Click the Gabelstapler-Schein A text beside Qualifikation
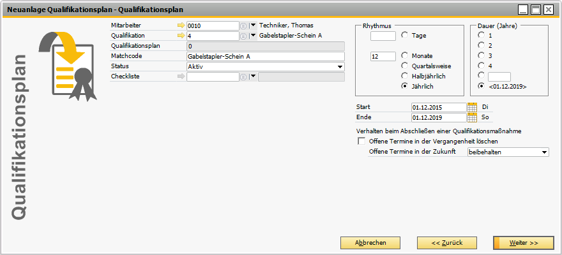This screenshot has height=255, width=562. pos(291,36)
